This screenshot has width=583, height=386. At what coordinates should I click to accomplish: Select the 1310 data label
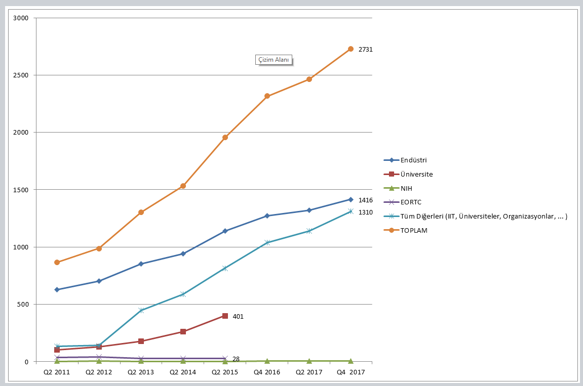coord(365,212)
